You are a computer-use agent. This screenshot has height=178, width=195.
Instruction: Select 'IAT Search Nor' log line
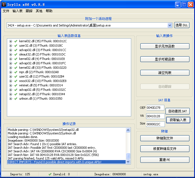point(53,155)
